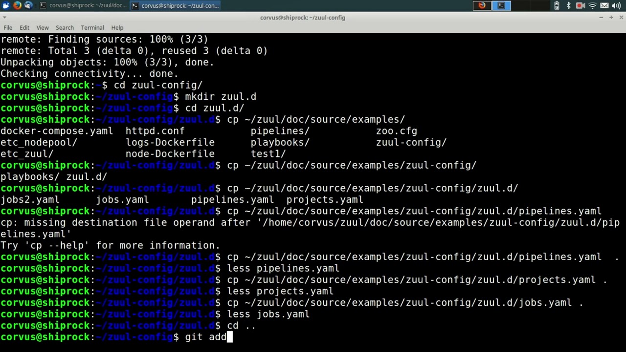Image resolution: width=626 pixels, height=352 pixels.
Task: Click the 'cd zuul-config/' command
Action: [158, 85]
